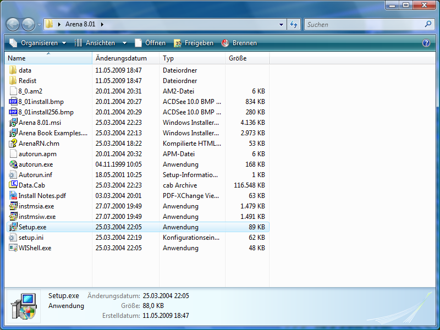Select the file name Data.Cab

point(32,185)
